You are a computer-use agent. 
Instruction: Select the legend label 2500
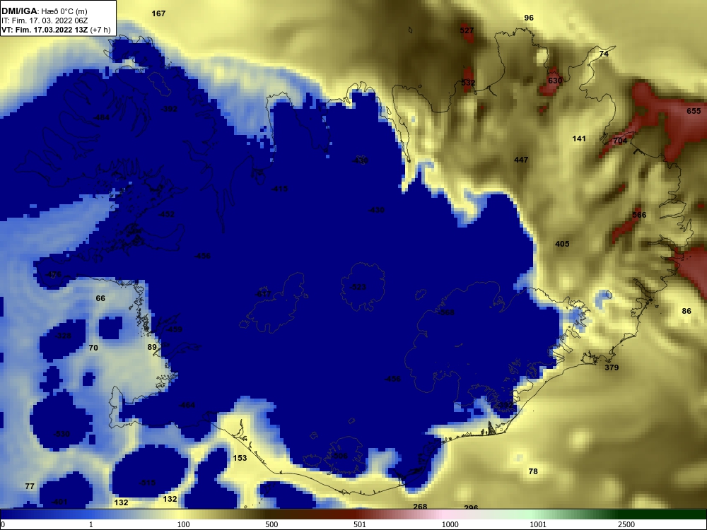click(626, 524)
